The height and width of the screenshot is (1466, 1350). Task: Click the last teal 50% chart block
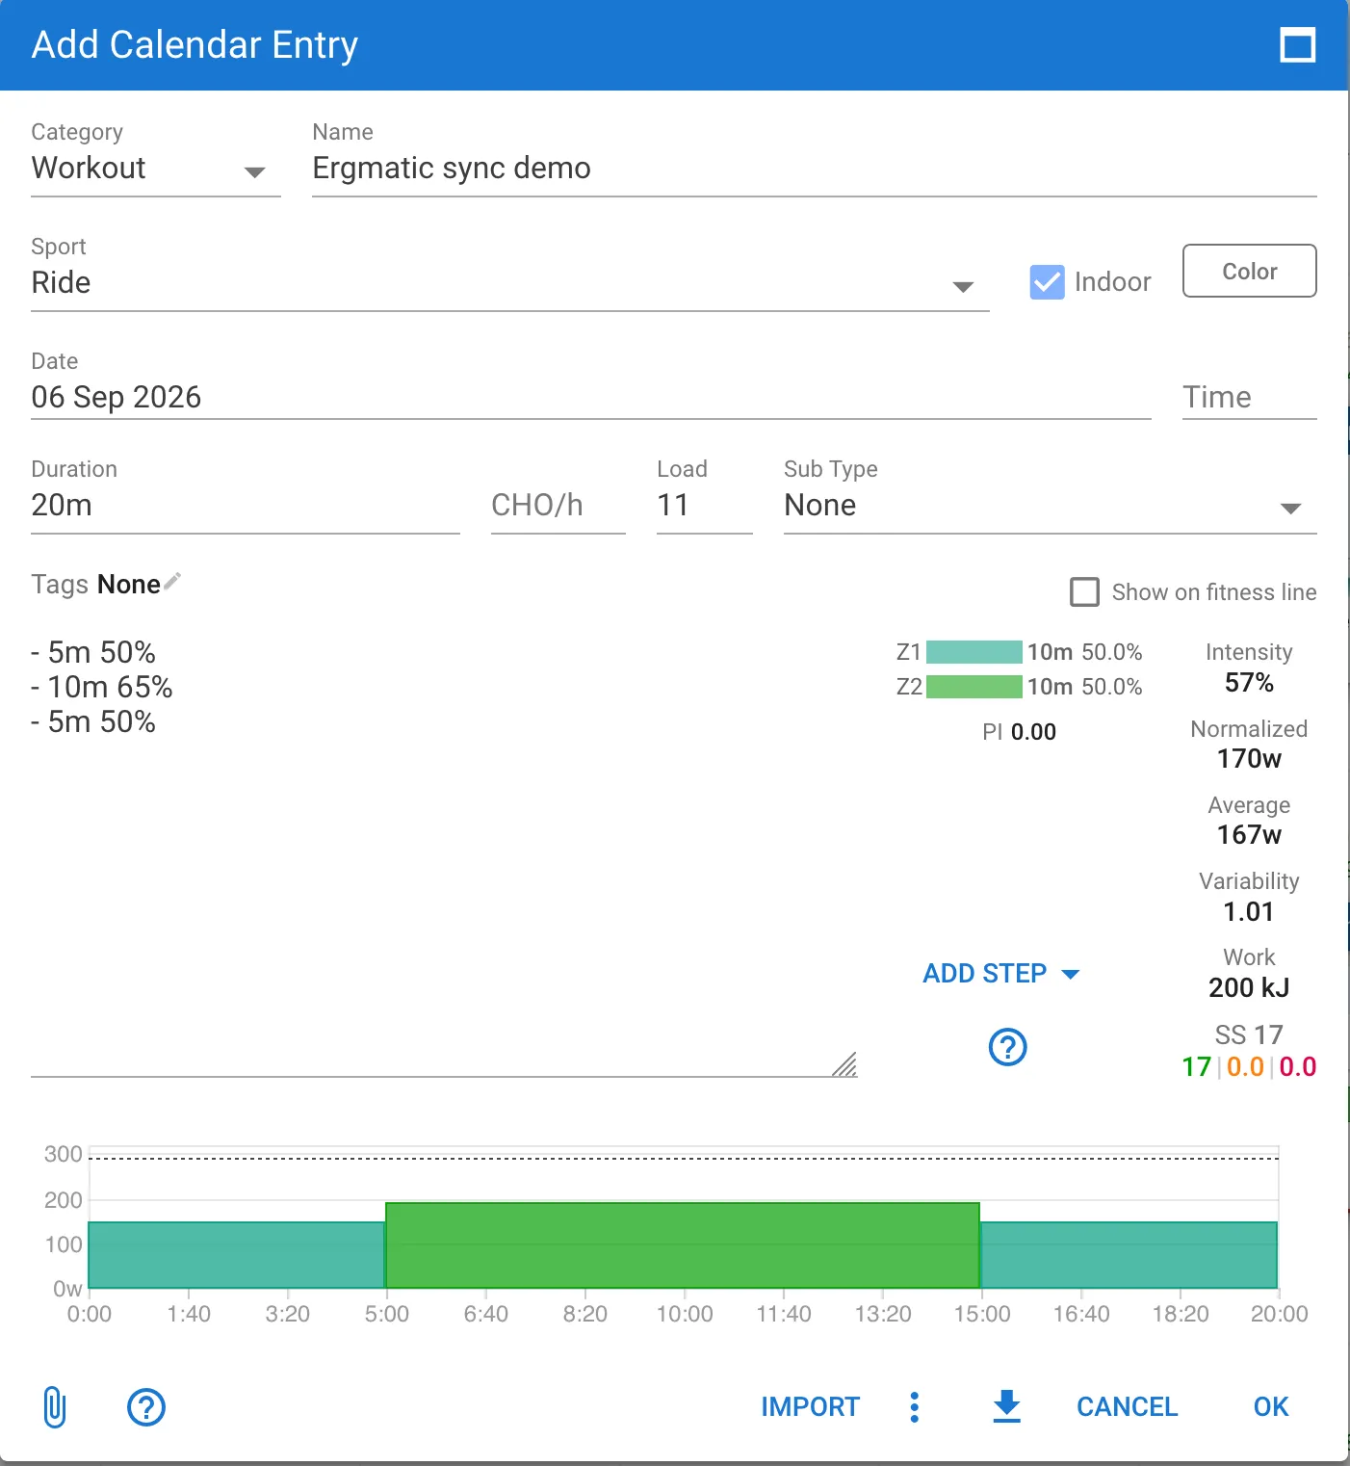tap(1129, 1255)
